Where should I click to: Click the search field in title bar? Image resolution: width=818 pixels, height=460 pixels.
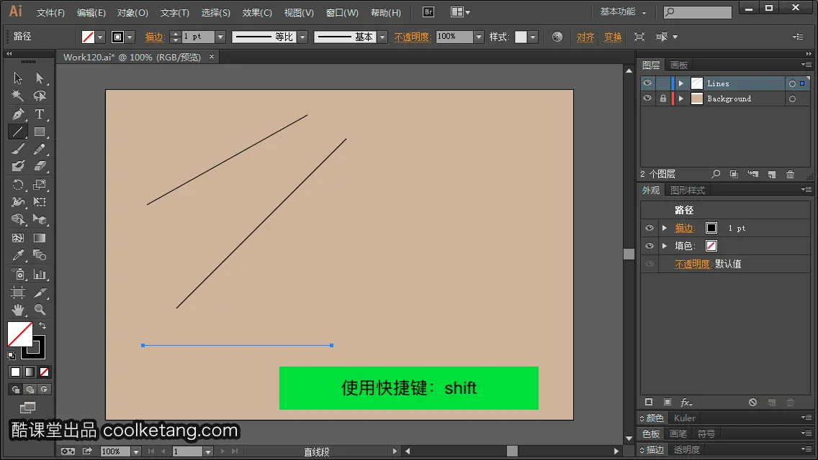click(x=698, y=12)
